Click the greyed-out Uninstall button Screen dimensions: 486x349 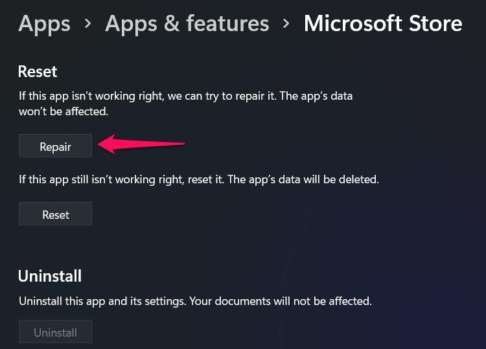56,332
